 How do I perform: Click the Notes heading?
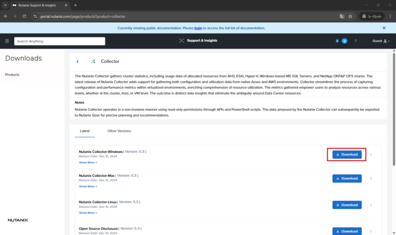click(80, 102)
